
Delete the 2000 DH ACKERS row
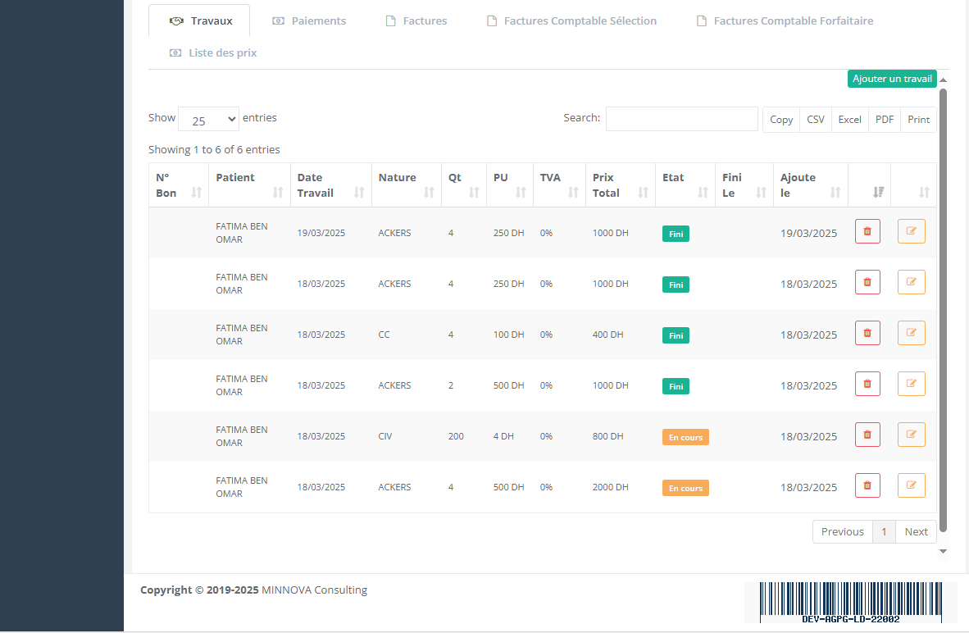point(867,486)
